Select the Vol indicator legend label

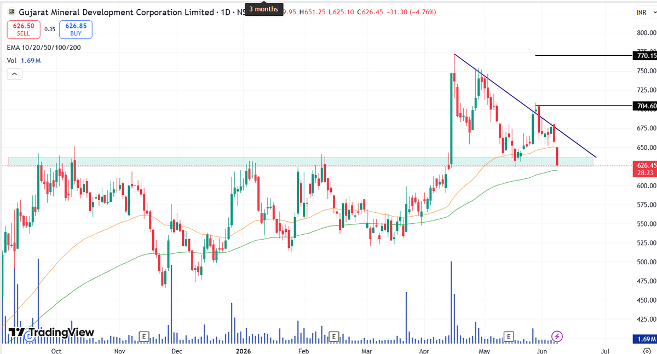[11, 60]
